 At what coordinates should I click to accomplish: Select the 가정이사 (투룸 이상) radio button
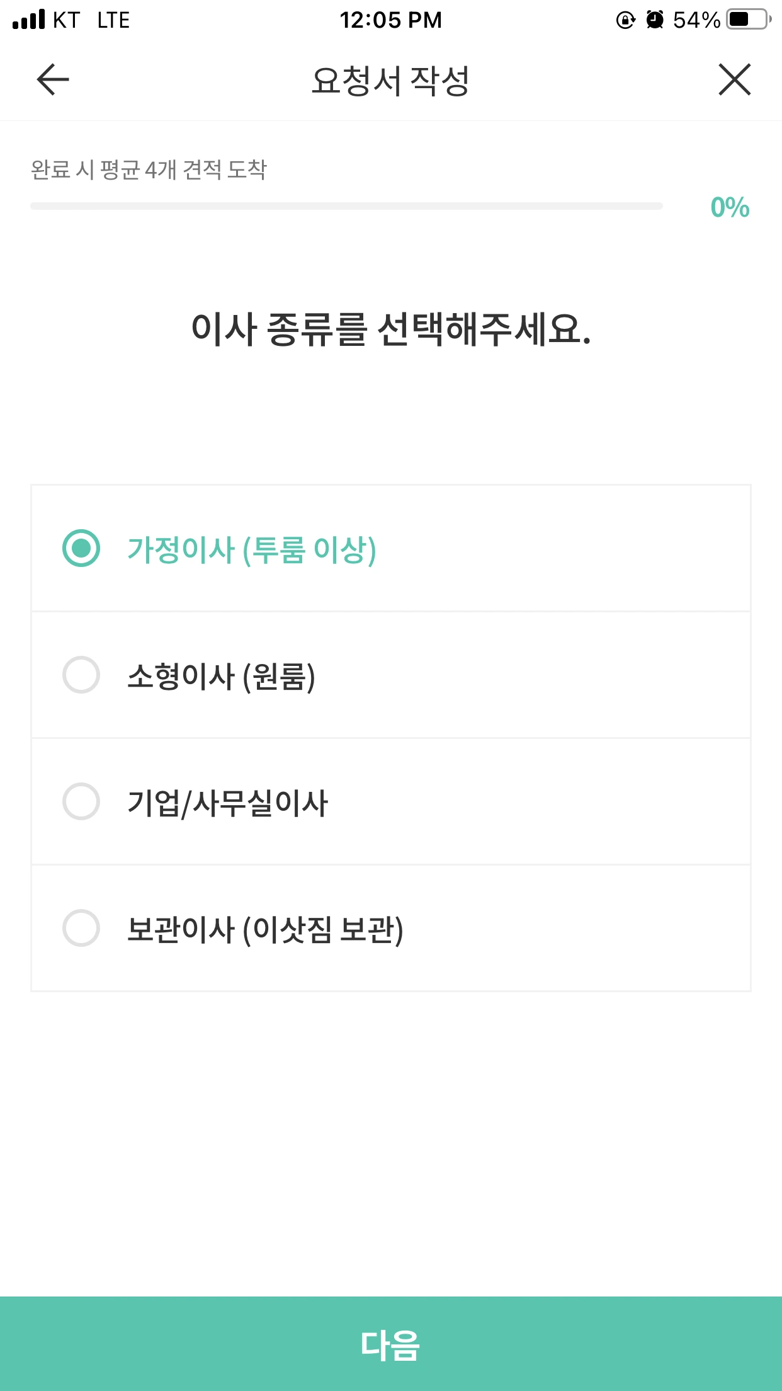pos(81,548)
